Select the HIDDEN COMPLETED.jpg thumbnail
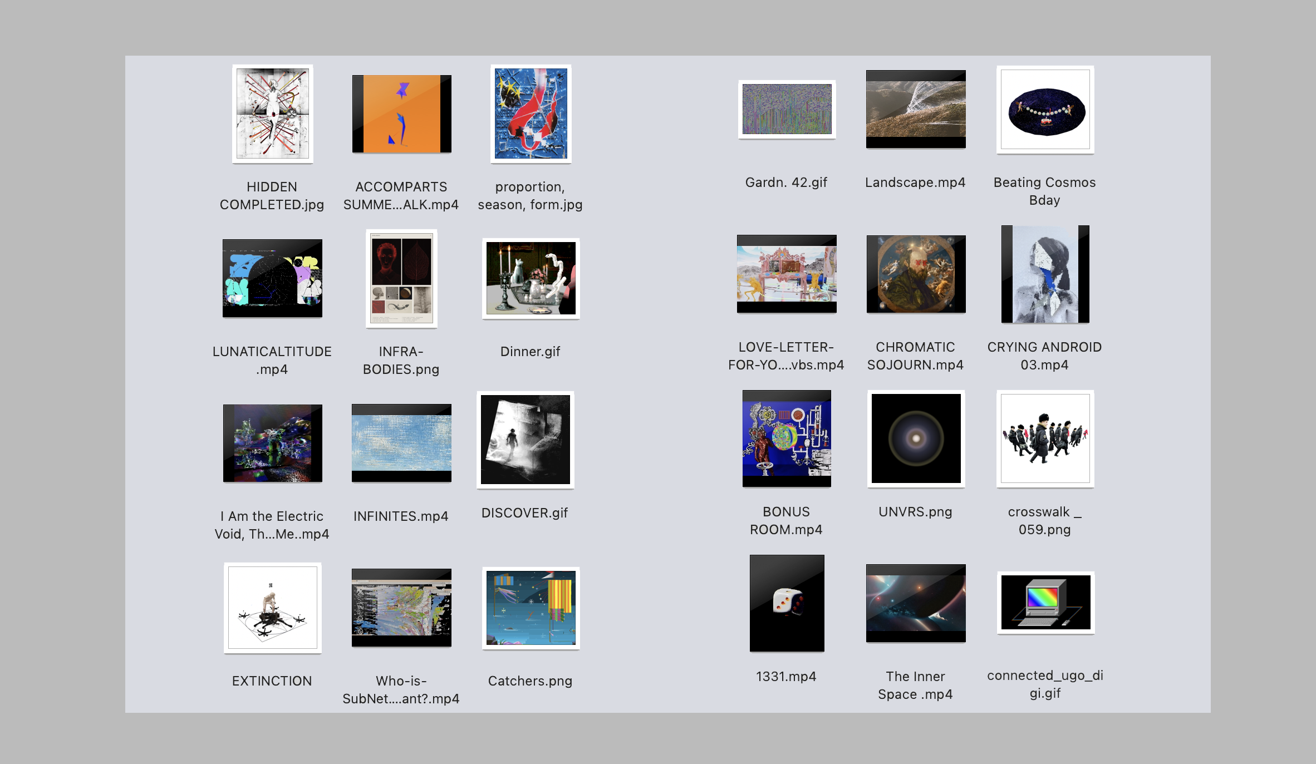 (272, 114)
